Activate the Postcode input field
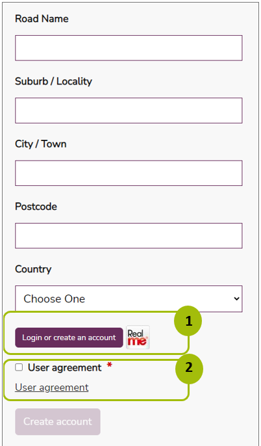Image resolution: width=261 pixels, height=446 pixels. pos(129,235)
